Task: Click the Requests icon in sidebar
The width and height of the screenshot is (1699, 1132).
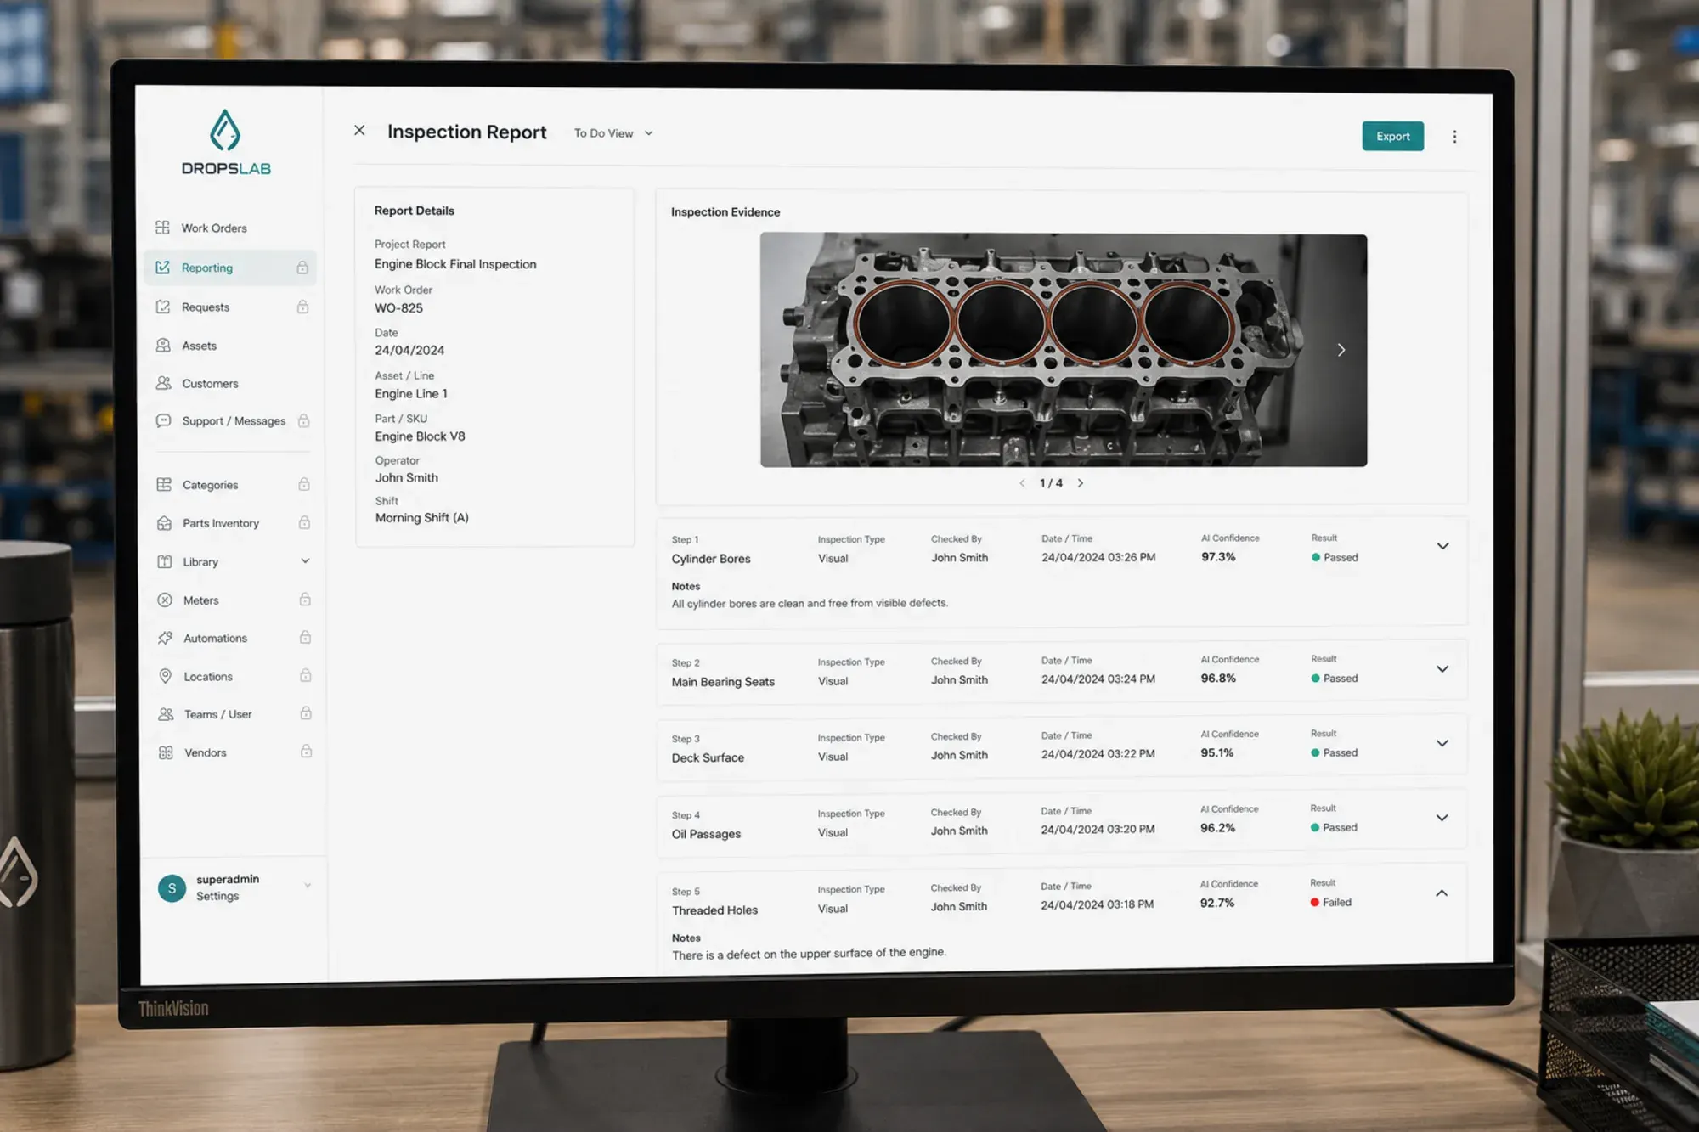Action: click(x=163, y=307)
